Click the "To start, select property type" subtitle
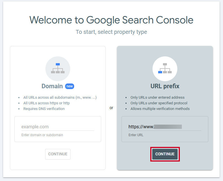 [x=111, y=32]
